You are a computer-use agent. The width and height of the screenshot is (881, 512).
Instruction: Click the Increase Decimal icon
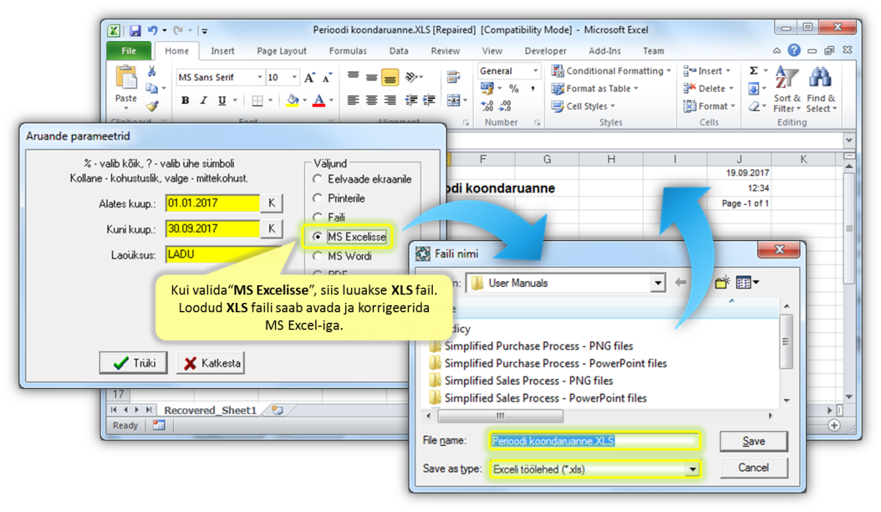[x=487, y=105]
